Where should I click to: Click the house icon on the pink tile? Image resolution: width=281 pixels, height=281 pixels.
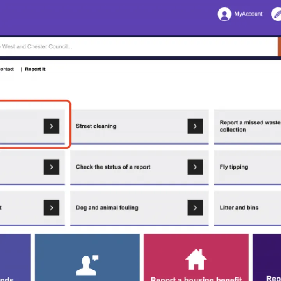pyautogui.click(x=196, y=259)
